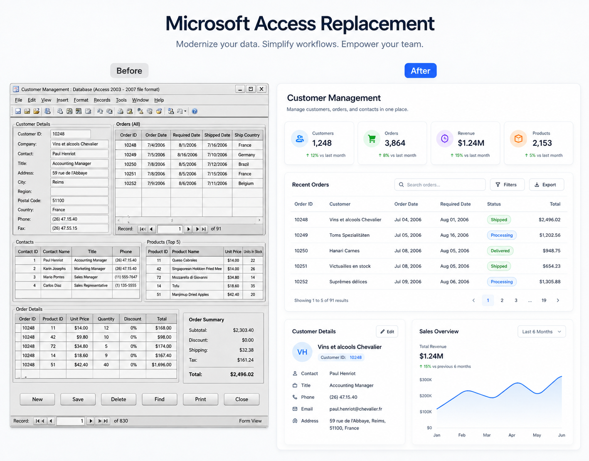Viewport: 589px width, 461px height.
Task: Click the person icon beside Contact
Action: [x=295, y=373]
